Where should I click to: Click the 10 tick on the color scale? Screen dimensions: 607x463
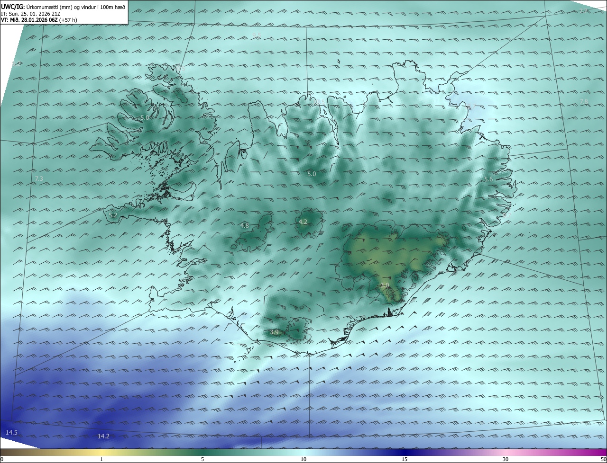[x=303, y=459]
